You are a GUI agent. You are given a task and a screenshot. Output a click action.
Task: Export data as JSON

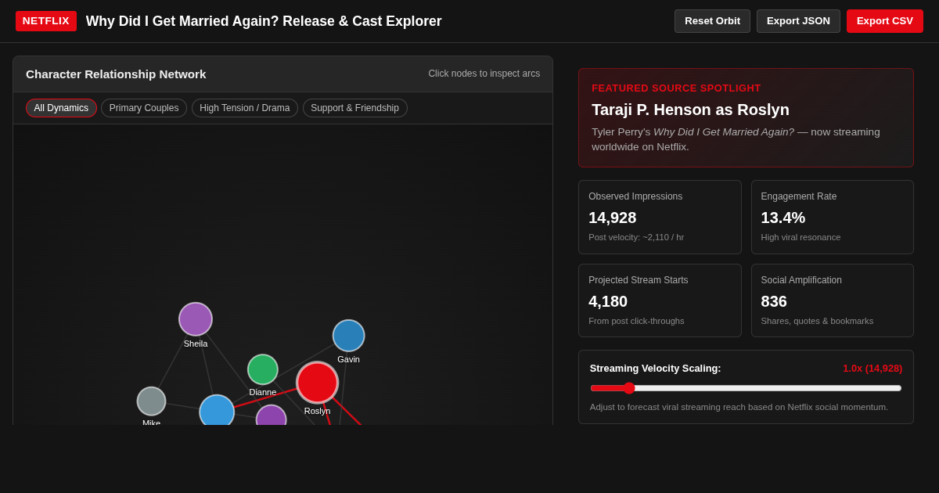click(x=798, y=21)
